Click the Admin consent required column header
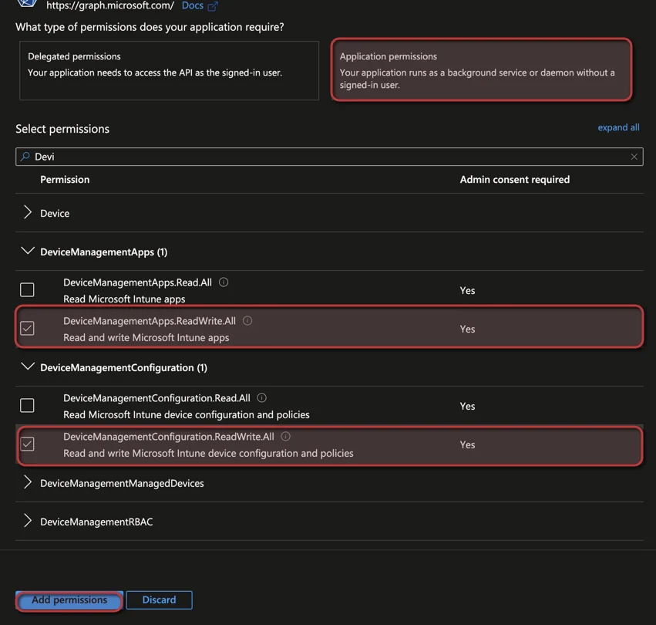656x625 pixels. pos(515,180)
